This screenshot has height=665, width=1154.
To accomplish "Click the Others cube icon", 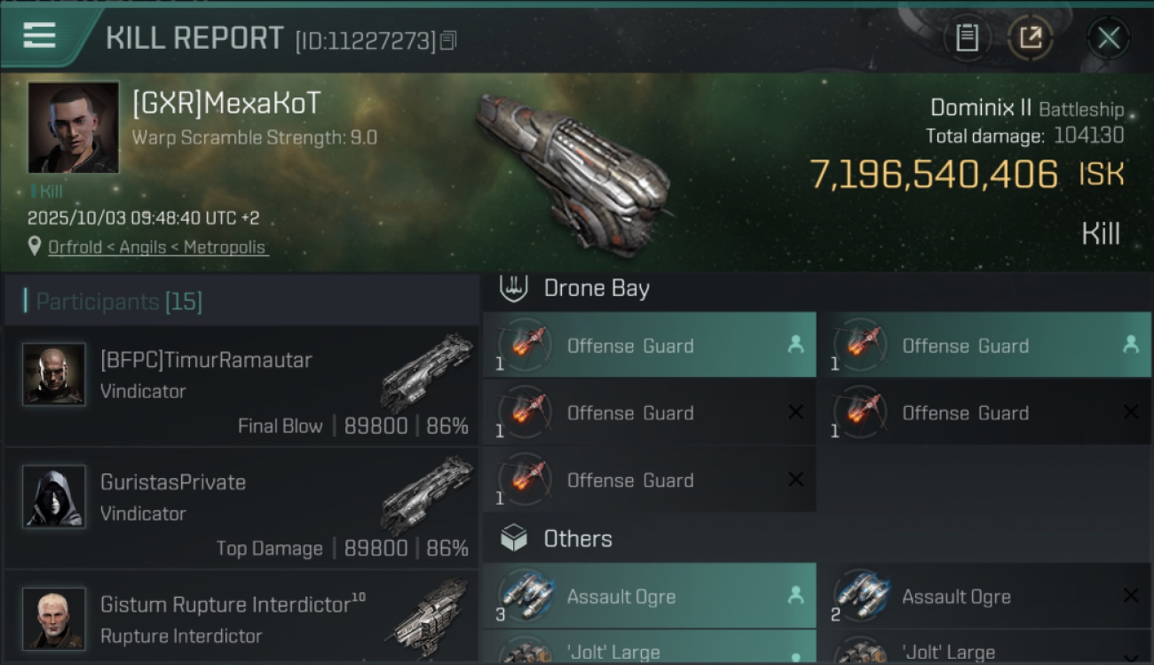I will [x=514, y=538].
